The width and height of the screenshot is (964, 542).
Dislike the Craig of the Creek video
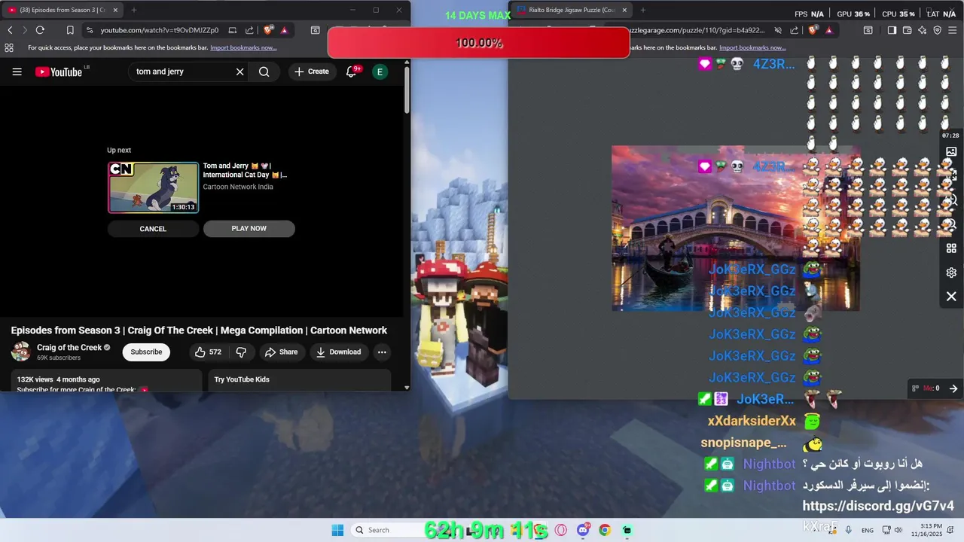(241, 352)
